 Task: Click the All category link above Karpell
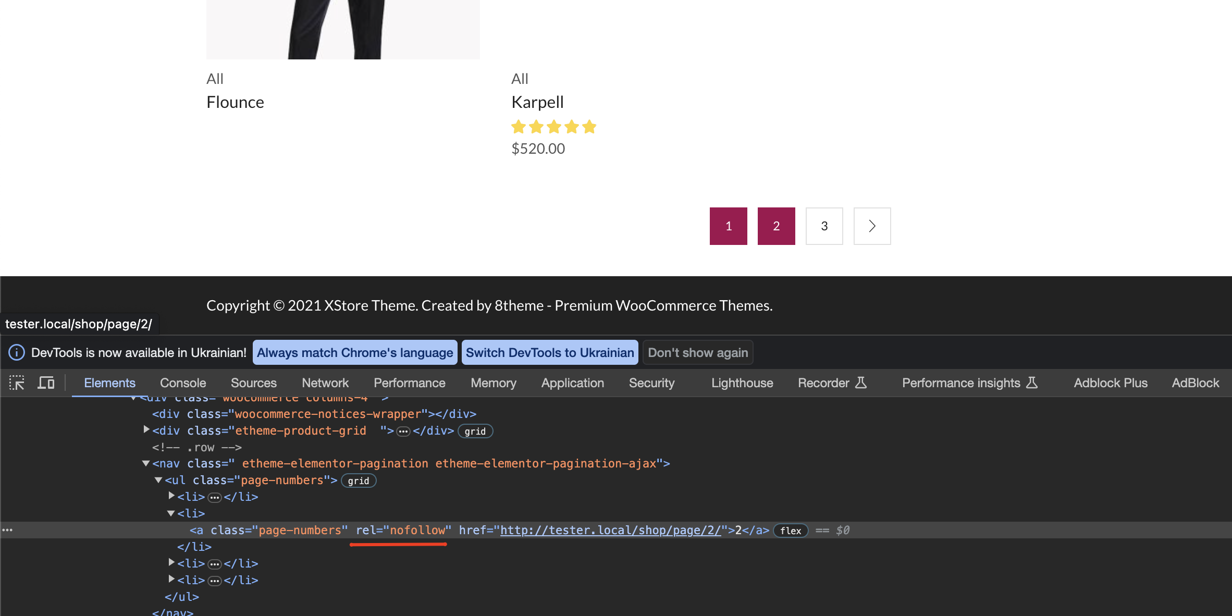520,79
